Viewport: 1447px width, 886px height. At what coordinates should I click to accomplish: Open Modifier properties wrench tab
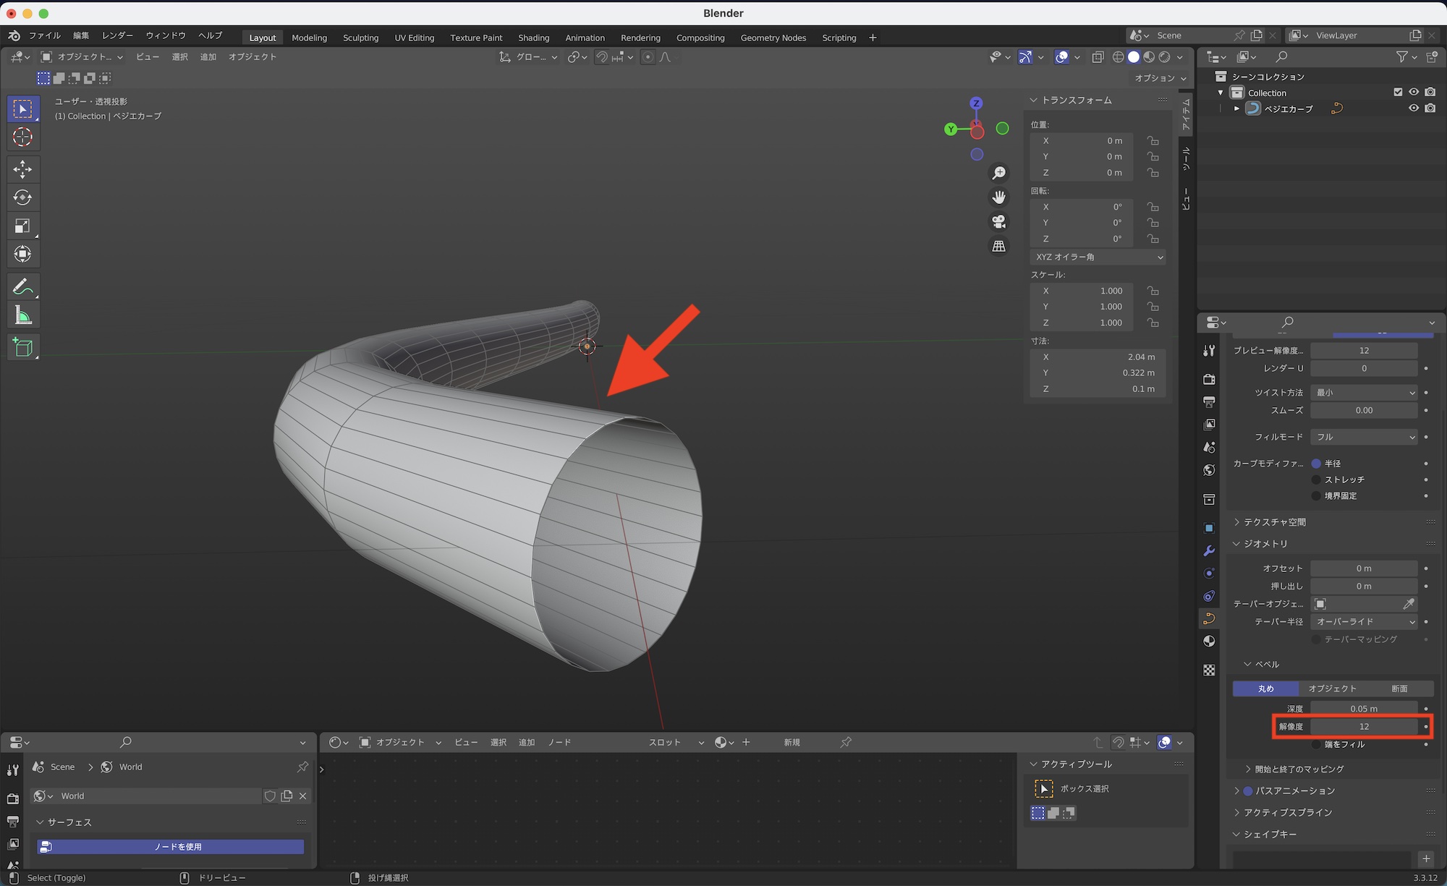pos(1209,551)
